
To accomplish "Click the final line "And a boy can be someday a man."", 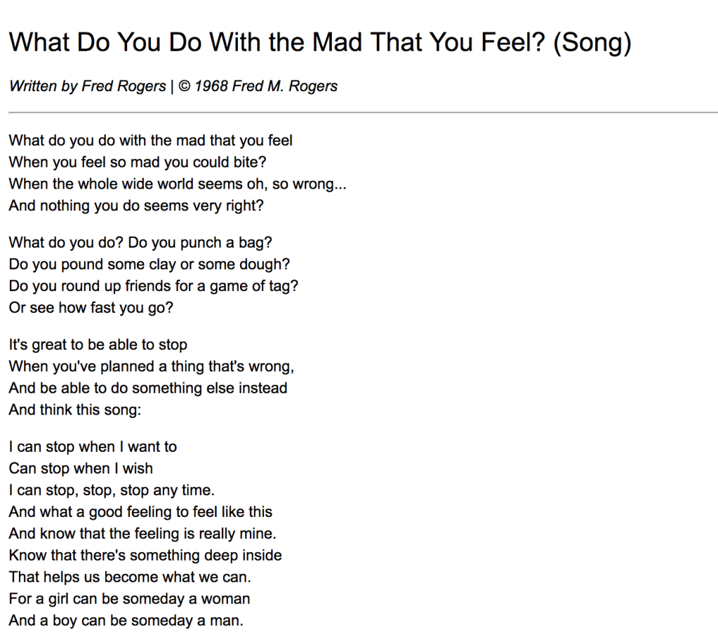I will [126, 621].
